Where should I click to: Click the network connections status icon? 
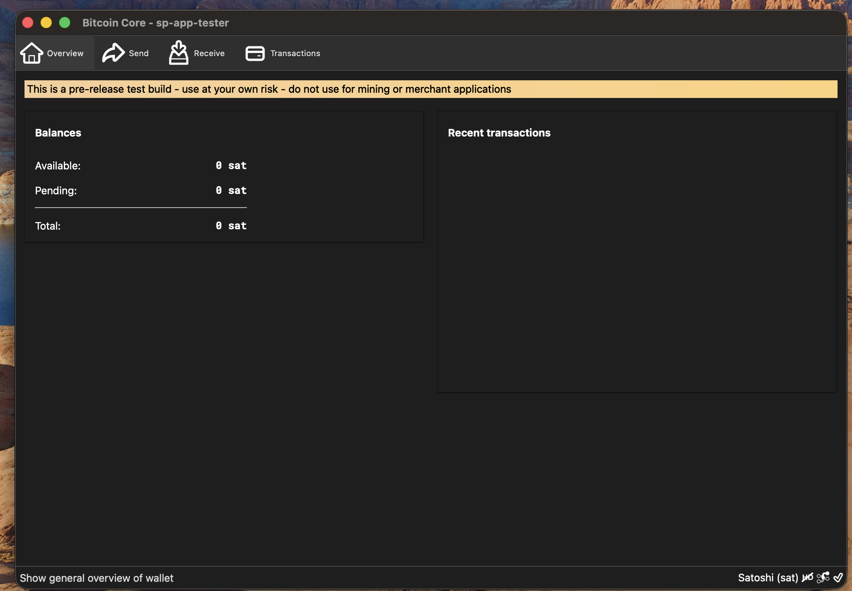click(x=823, y=577)
